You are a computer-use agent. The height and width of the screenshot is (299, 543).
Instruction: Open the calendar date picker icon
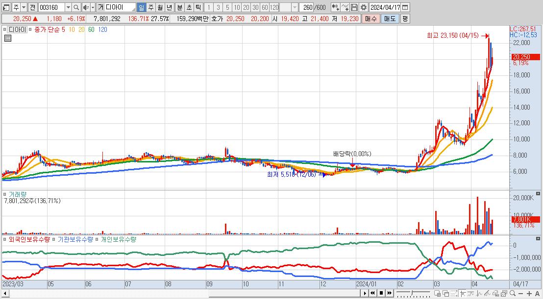pos(405,7)
